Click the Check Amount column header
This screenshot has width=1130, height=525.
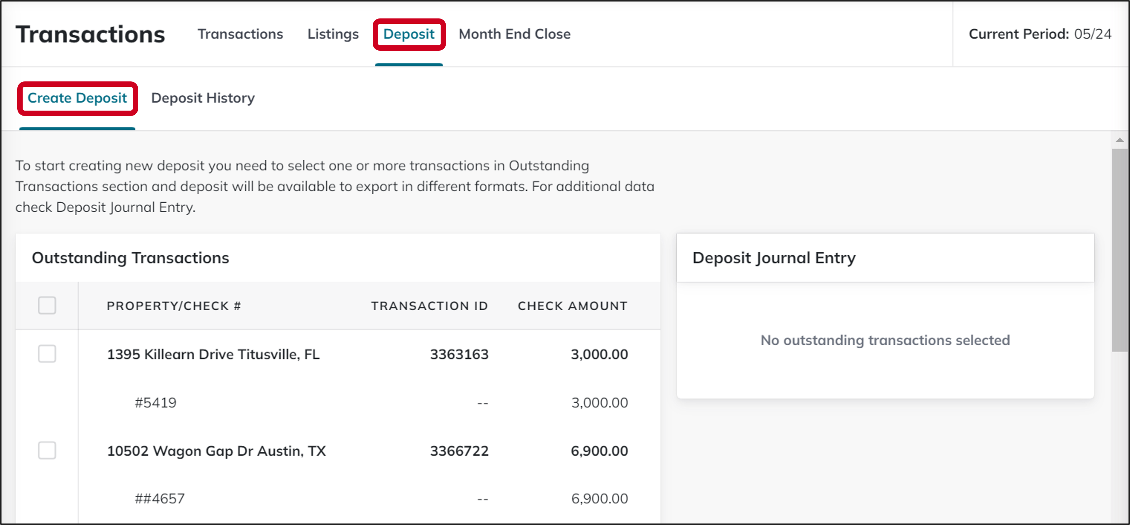pos(572,306)
